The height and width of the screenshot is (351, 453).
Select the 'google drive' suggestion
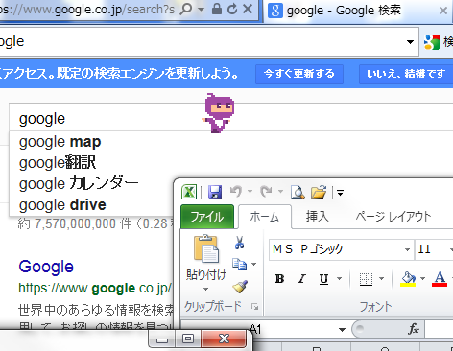(62, 205)
